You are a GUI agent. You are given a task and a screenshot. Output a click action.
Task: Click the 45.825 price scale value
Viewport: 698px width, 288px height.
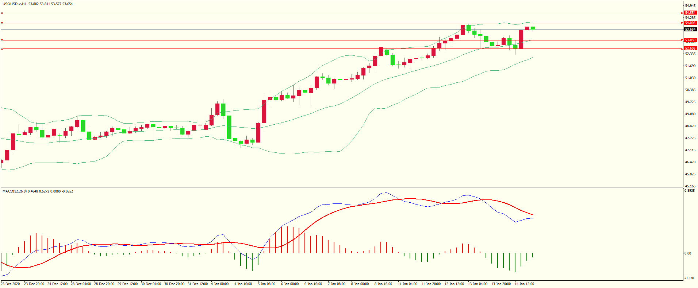(x=690, y=174)
